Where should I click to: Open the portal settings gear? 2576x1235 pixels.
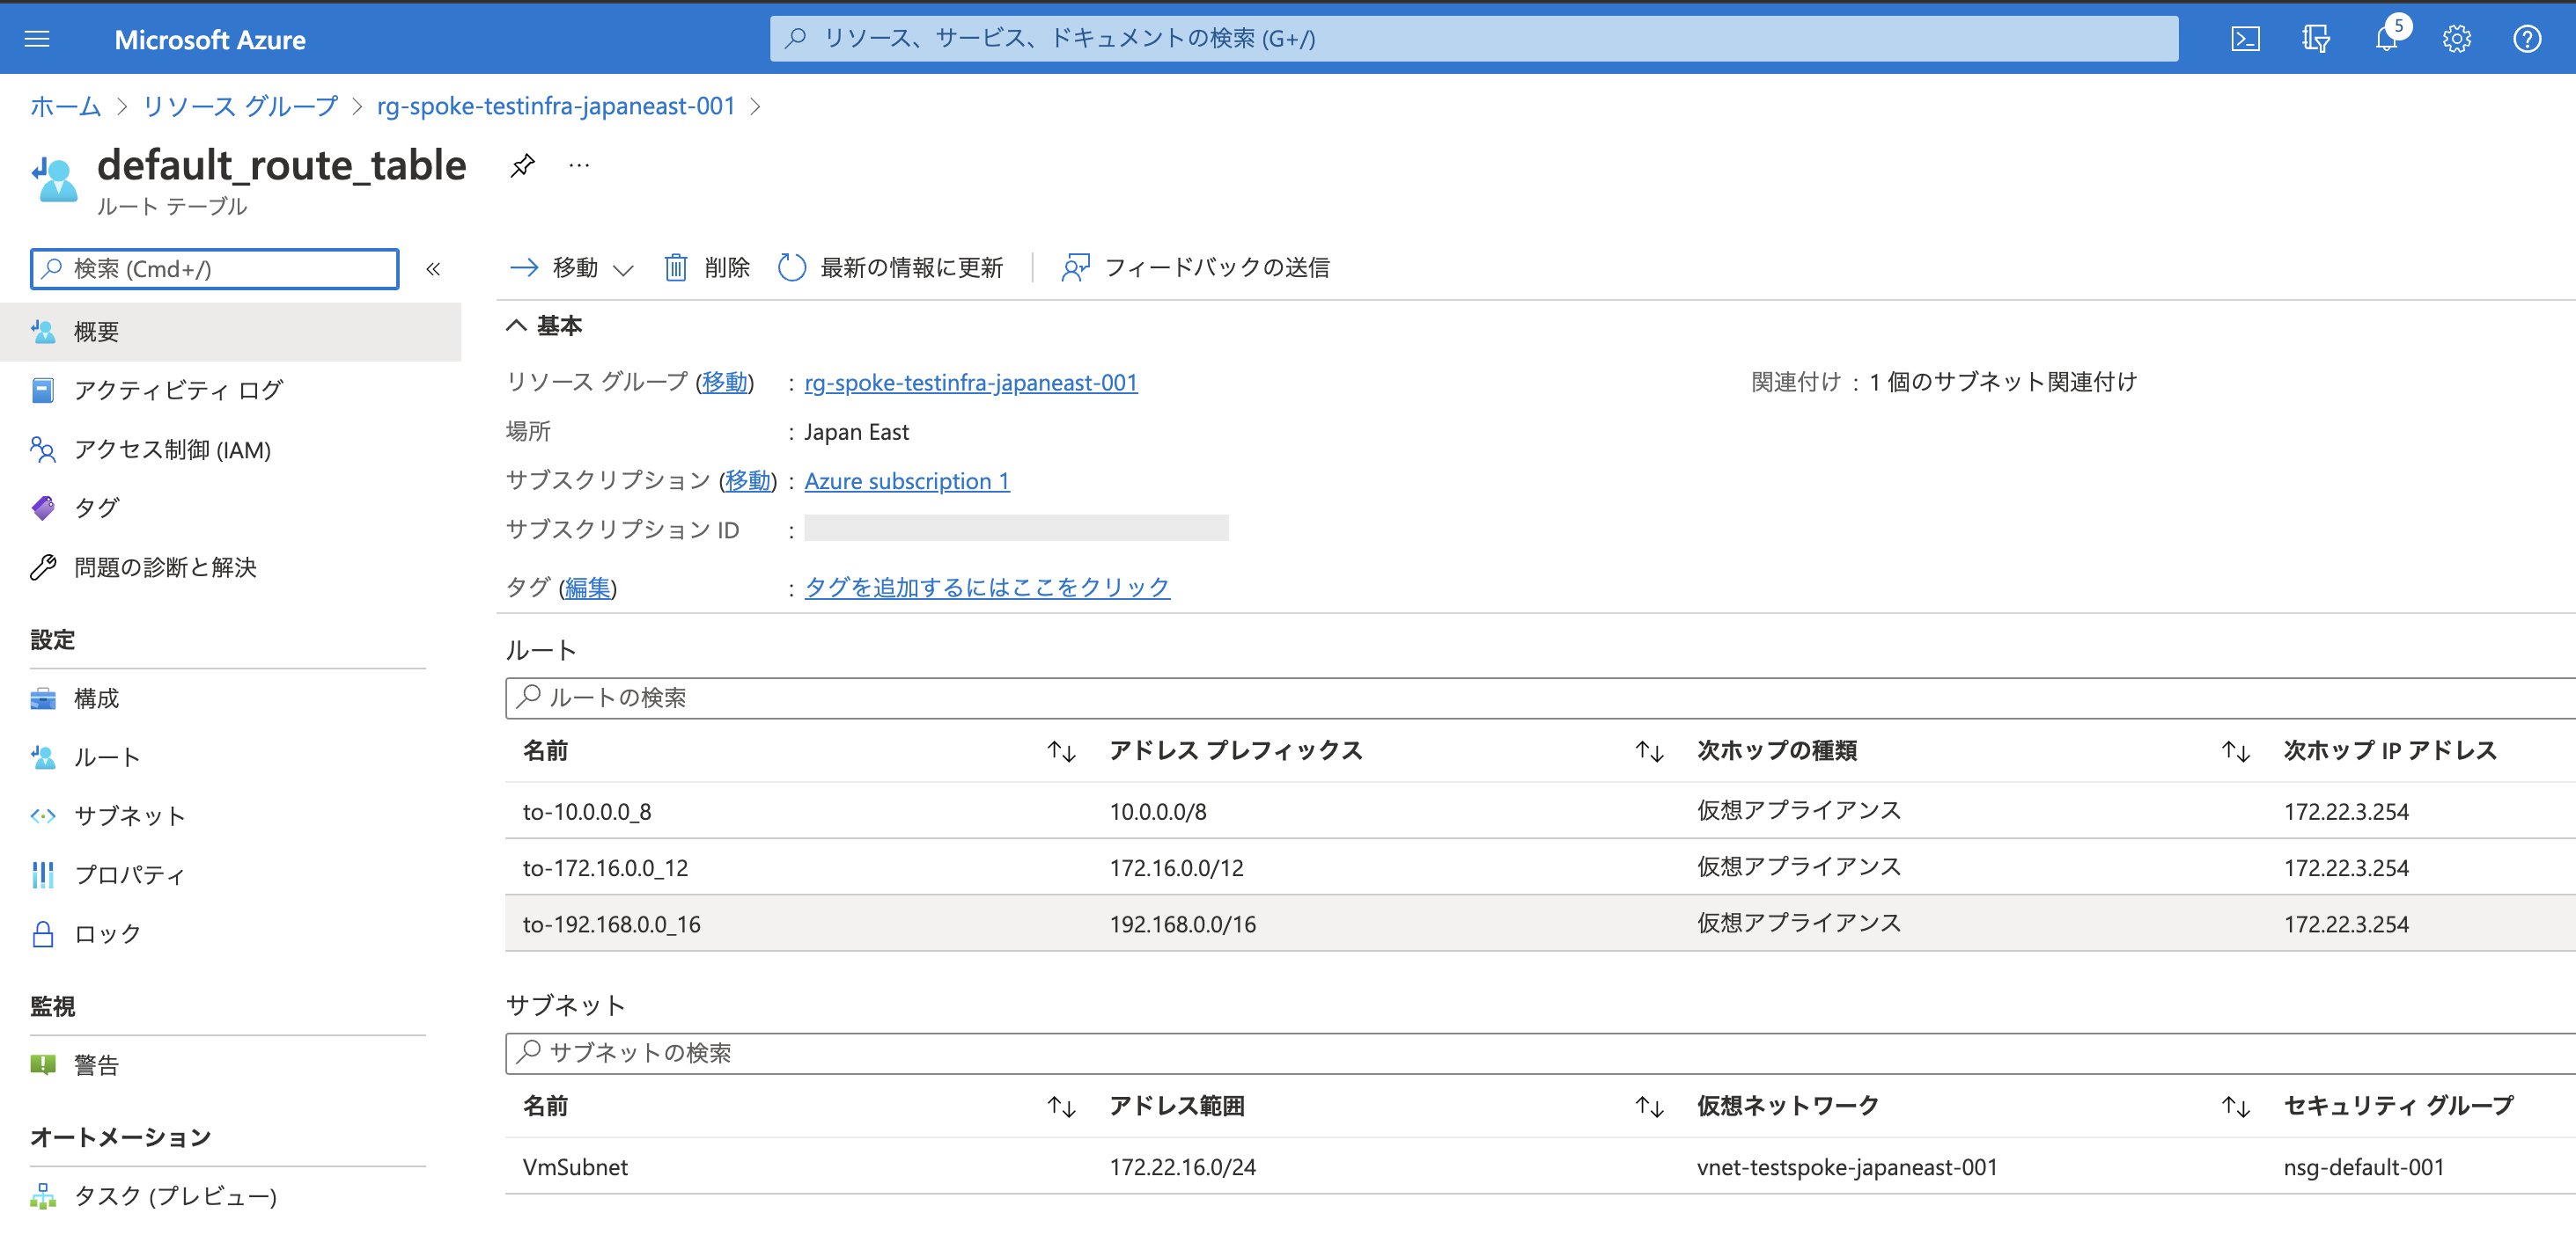click(2456, 39)
